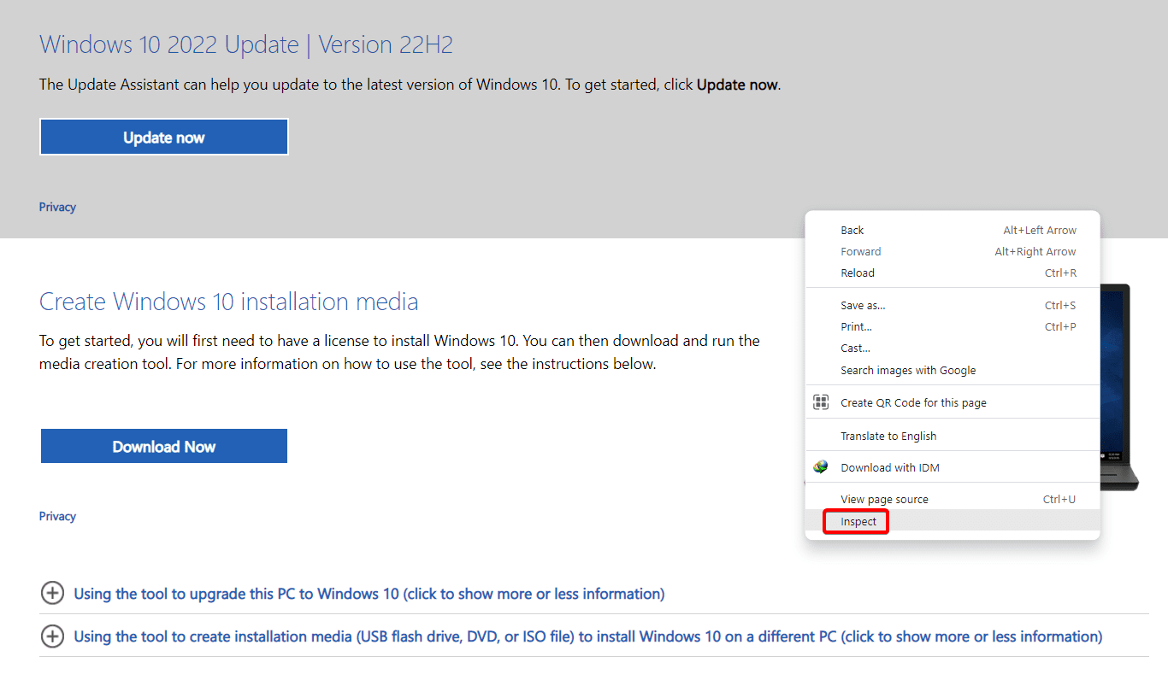The width and height of the screenshot is (1168, 680).
Task: Click plus icon beside upgrade this PC
Action: (x=53, y=593)
